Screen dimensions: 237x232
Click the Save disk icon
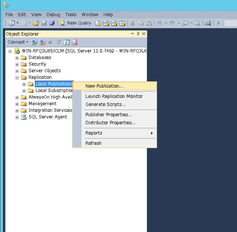click(44, 23)
